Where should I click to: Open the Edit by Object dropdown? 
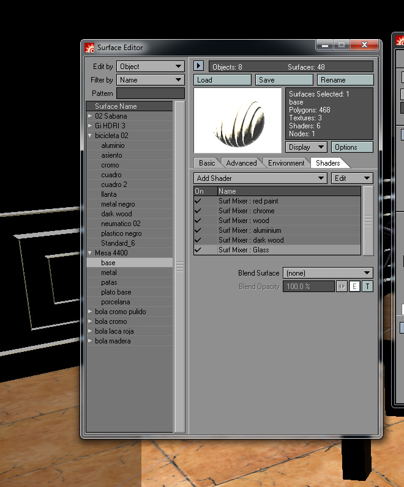pyautogui.click(x=150, y=67)
